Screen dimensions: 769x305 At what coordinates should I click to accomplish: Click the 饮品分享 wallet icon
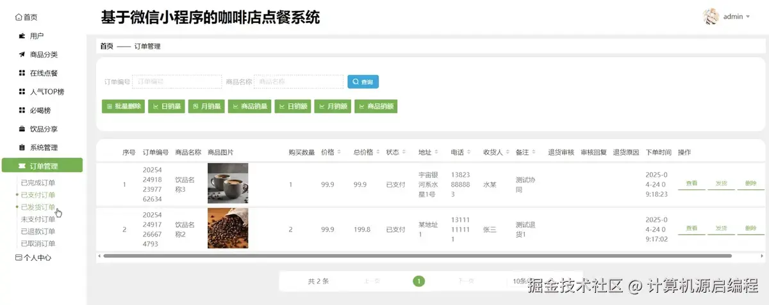pyautogui.click(x=22, y=129)
